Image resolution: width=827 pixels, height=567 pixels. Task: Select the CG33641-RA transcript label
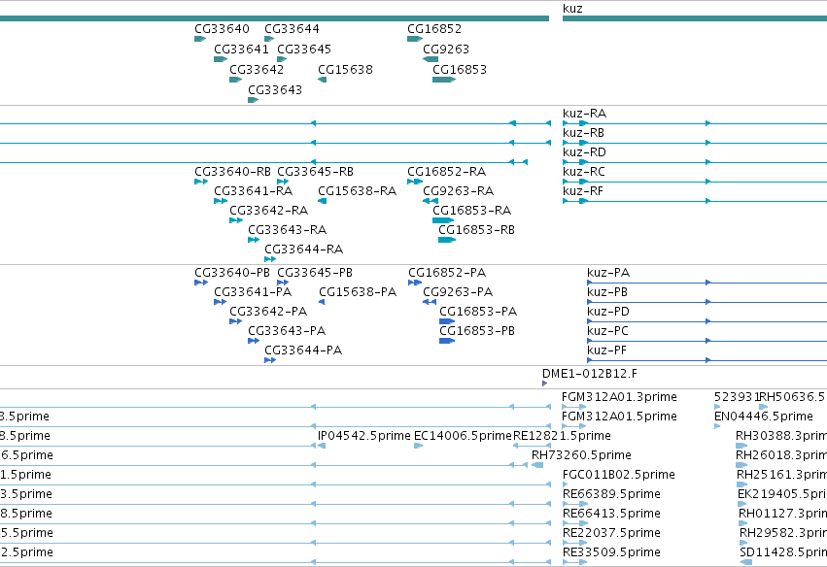click(254, 191)
